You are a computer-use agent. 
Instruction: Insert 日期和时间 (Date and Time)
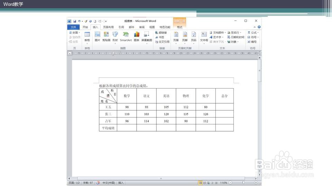236,37
